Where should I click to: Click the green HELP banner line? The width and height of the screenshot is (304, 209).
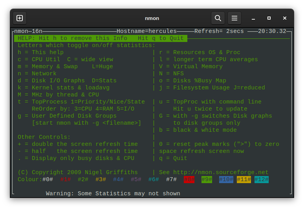101,38
